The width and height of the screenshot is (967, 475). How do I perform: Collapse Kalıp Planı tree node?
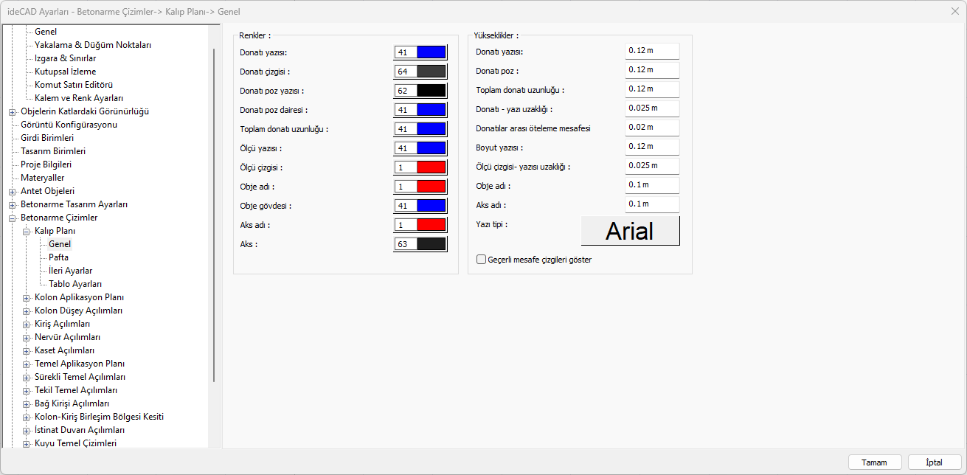27,232
